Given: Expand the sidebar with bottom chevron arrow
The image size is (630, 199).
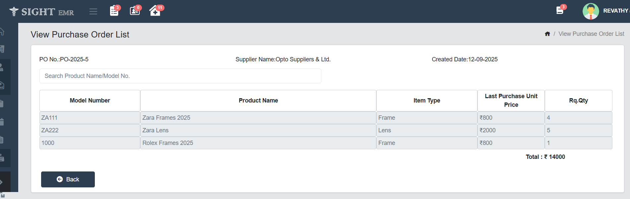Looking at the screenshot, I should (x=2, y=182).
